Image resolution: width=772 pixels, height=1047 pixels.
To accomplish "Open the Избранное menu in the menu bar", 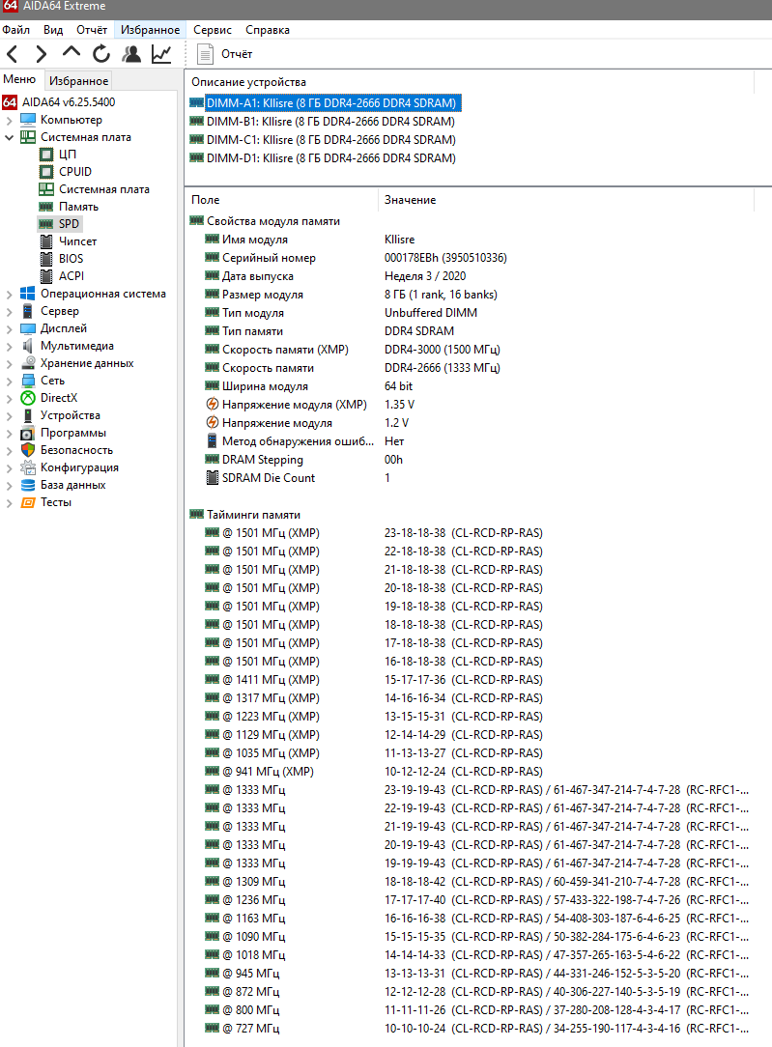I will (151, 30).
